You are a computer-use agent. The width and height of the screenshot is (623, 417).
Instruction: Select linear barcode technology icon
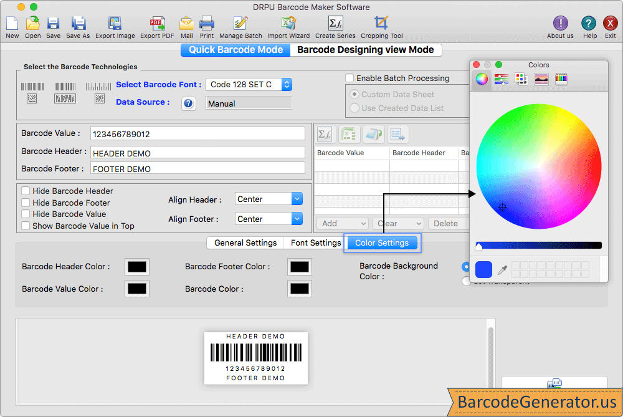(32, 93)
